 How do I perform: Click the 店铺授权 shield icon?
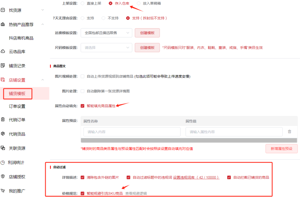click(3, 176)
